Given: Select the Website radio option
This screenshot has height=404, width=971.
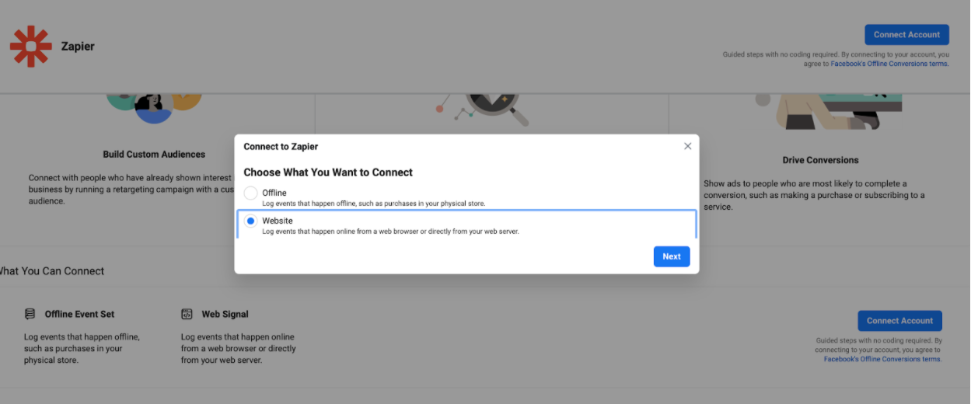Looking at the screenshot, I should [x=250, y=221].
